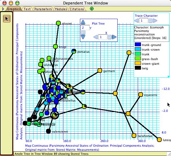Click the Y axis number field in Plot Tree

pos(85,28)
